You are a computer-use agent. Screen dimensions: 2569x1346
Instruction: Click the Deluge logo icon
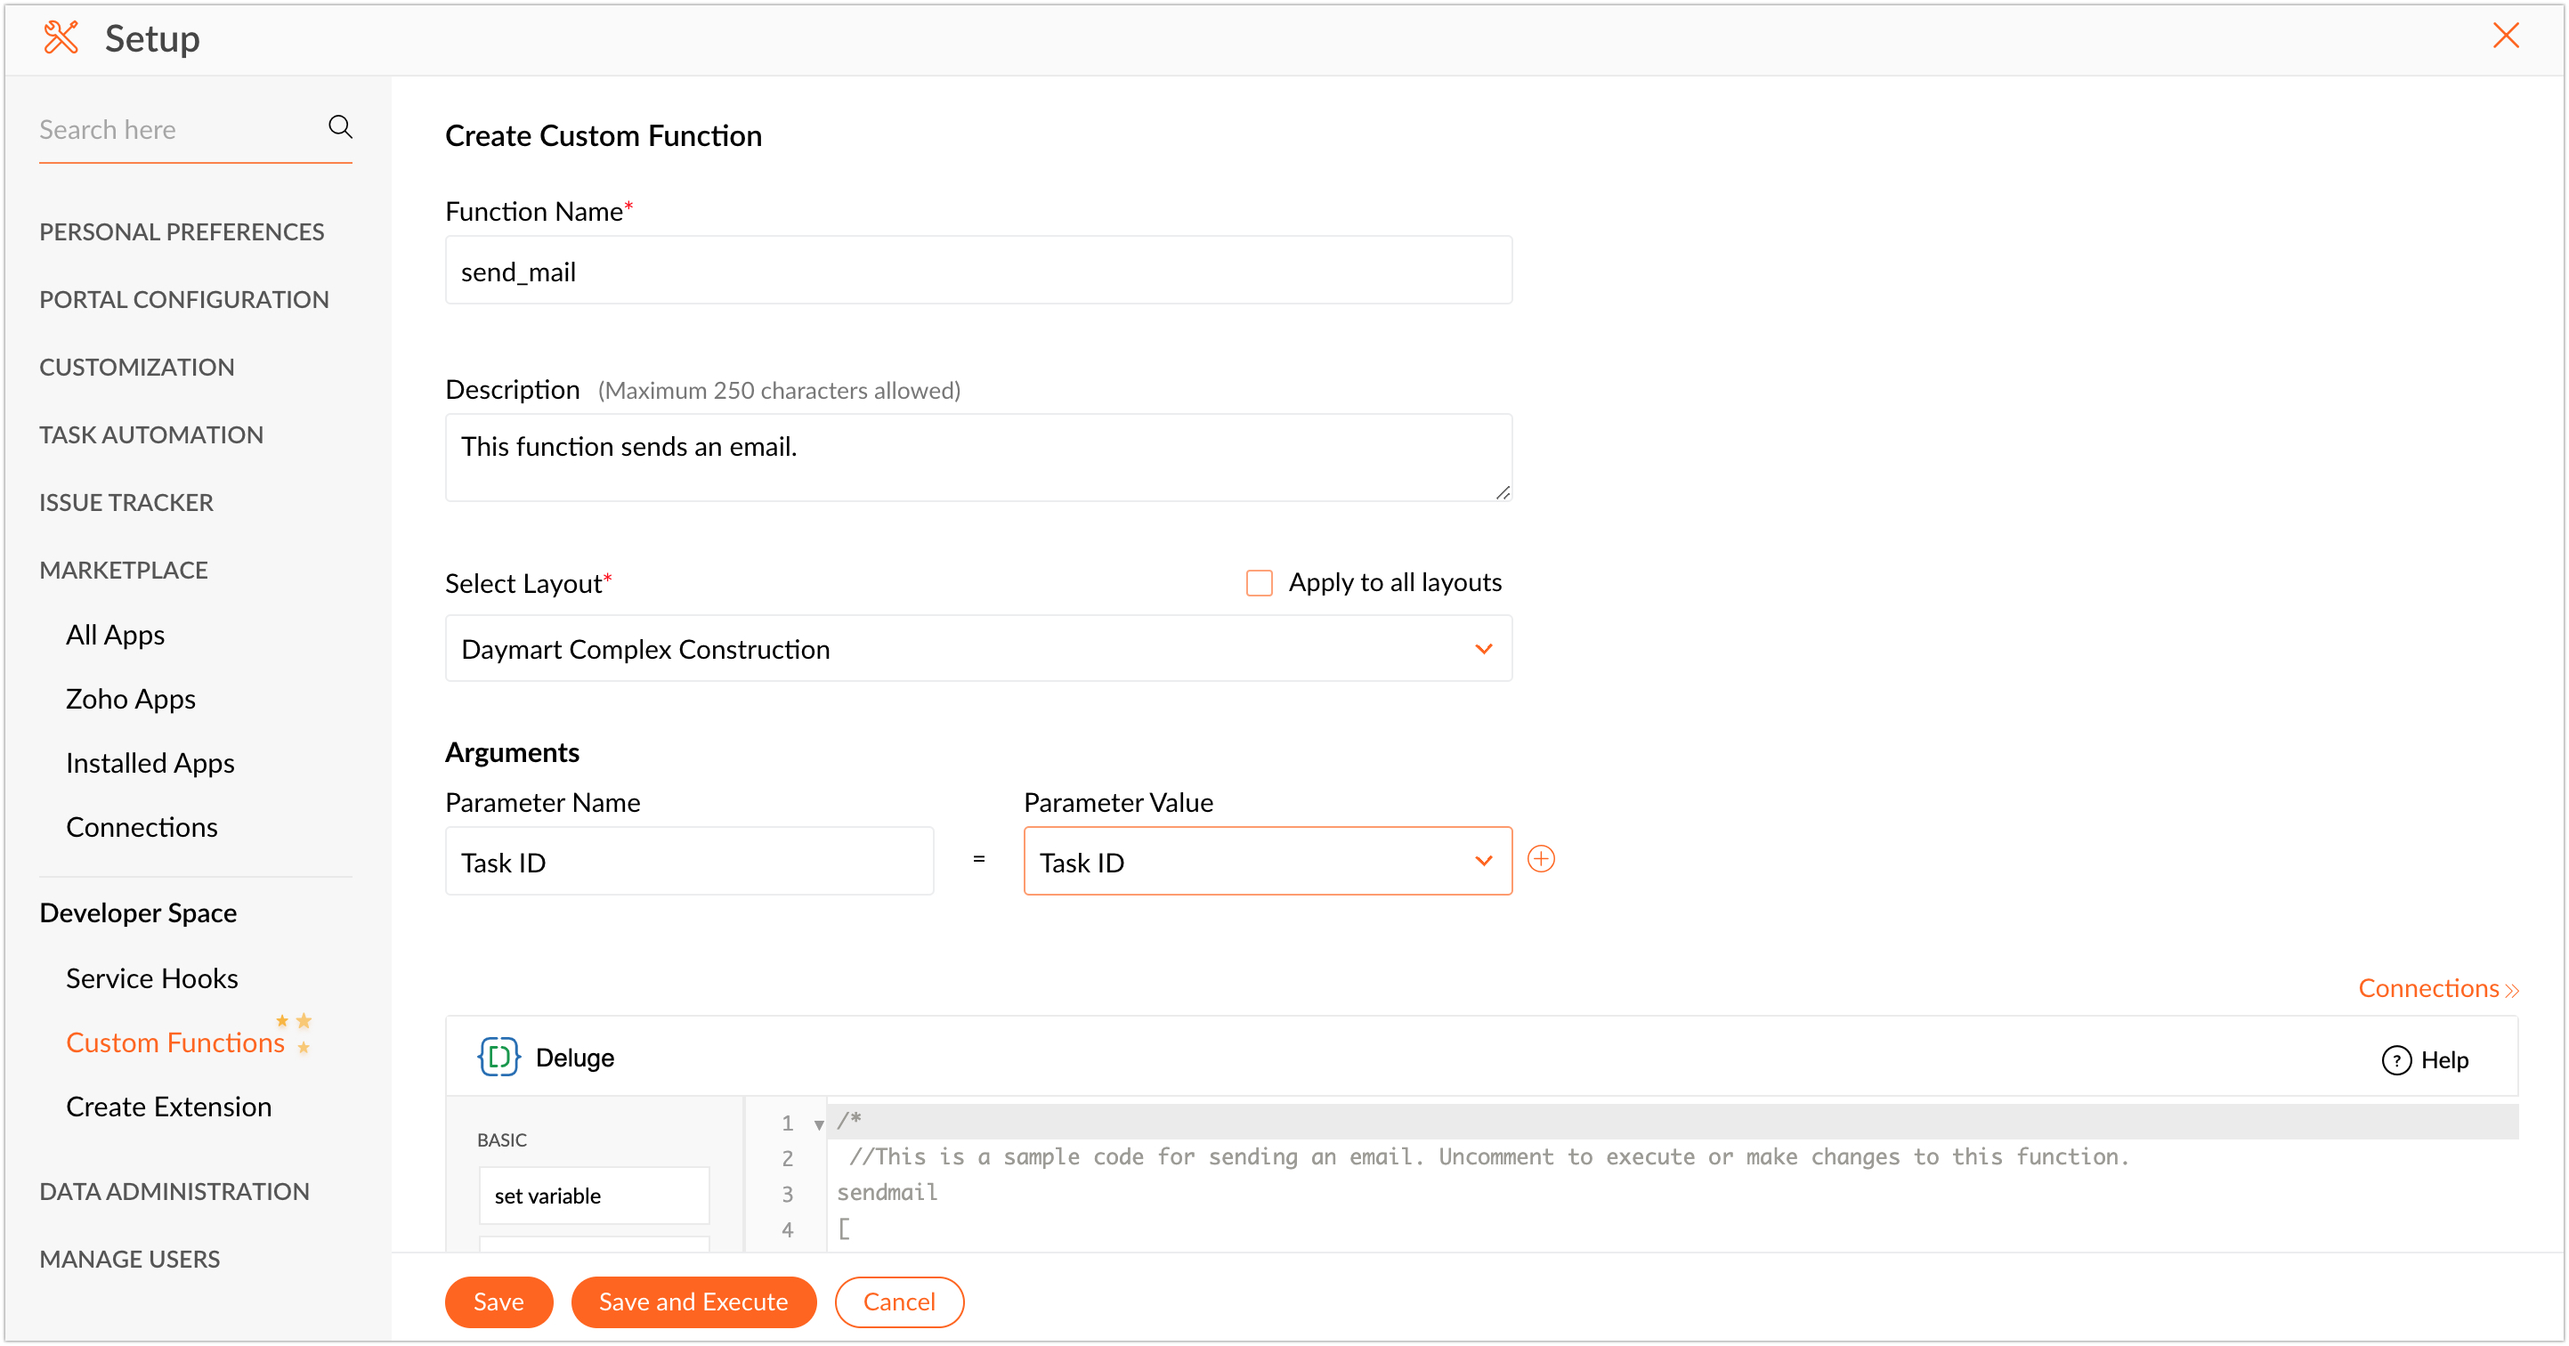(x=498, y=1057)
